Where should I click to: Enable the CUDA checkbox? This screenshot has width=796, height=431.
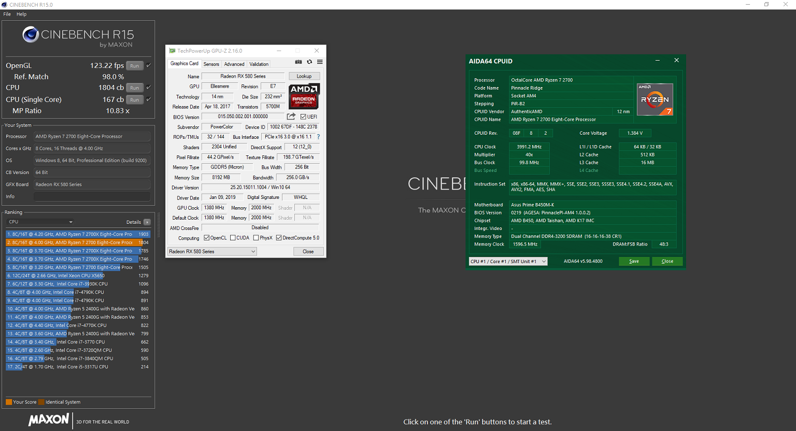tap(233, 238)
